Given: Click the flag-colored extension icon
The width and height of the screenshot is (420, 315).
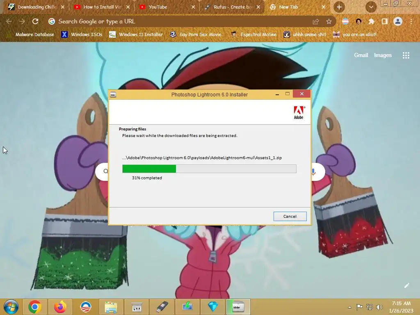Looking at the screenshot, I should (x=345, y=21).
